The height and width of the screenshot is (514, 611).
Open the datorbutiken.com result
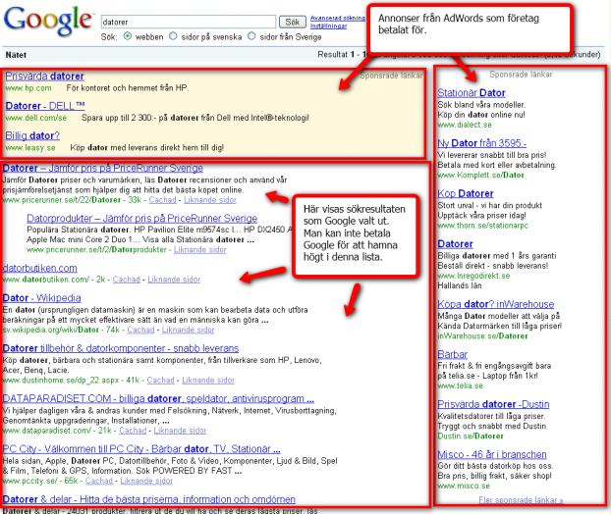tap(39, 268)
